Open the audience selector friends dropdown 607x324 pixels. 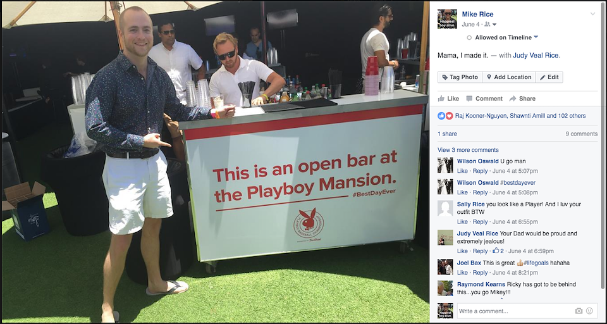click(x=491, y=25)
